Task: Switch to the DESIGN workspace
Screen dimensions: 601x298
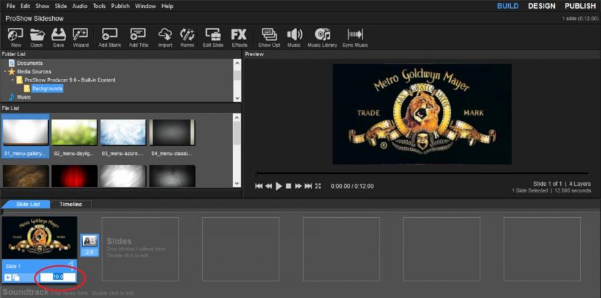Action: tap(542, 6)
